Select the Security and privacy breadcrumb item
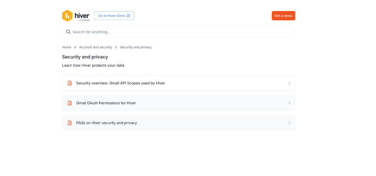 point(135,47)
